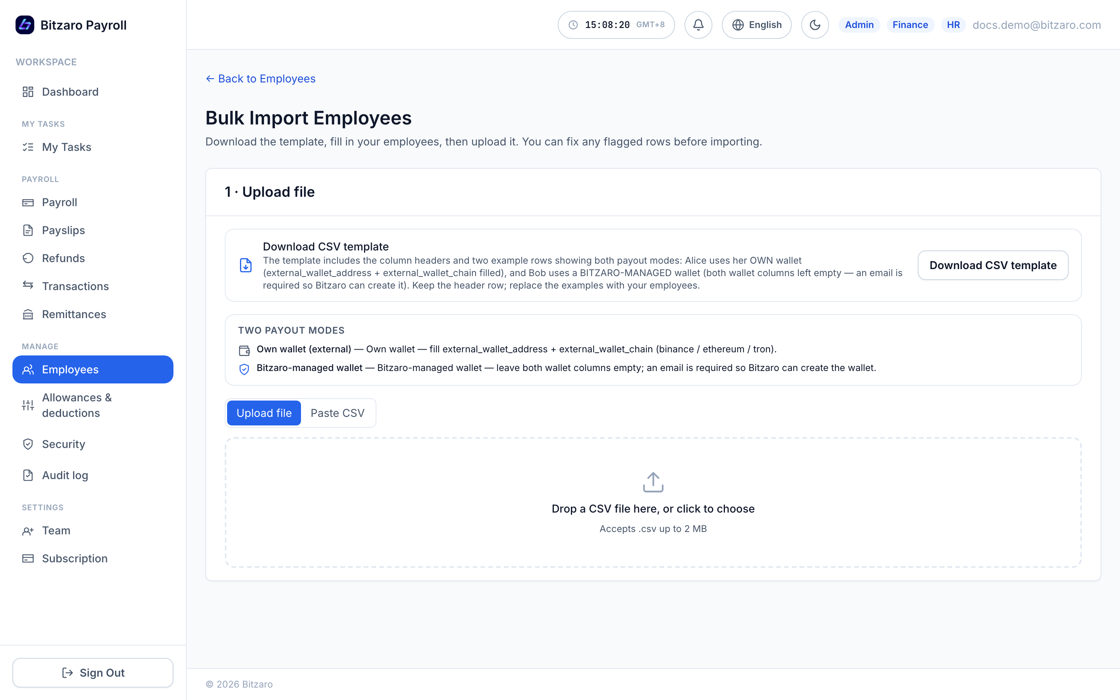
Task: Click the Admin role badge
Action: (x=859, y=25)
